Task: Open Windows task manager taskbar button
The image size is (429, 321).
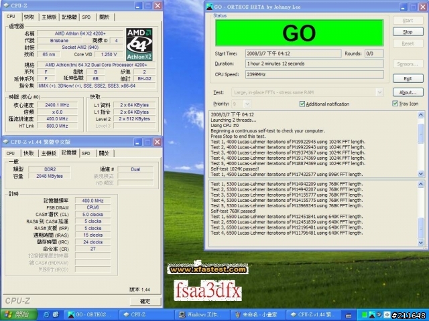Action: (x=202, y=315)
